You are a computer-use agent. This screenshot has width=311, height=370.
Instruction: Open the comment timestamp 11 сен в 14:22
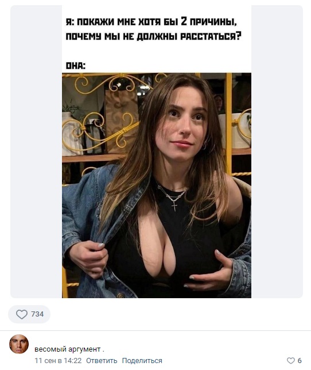pyautogui.click(x=58, y=361)
